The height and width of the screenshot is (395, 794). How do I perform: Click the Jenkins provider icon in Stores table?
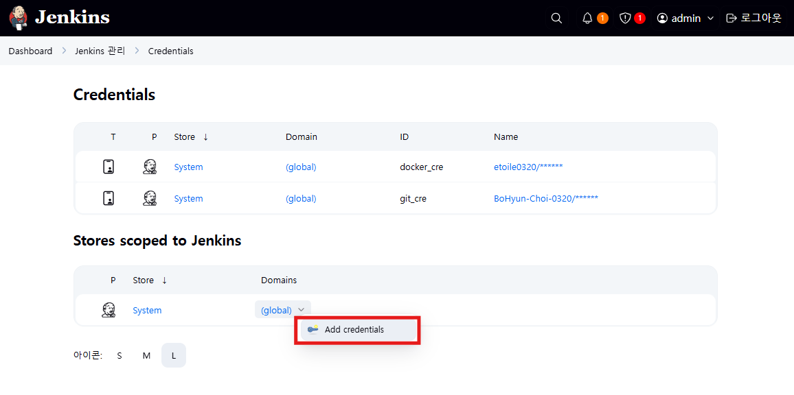point(109,310)
